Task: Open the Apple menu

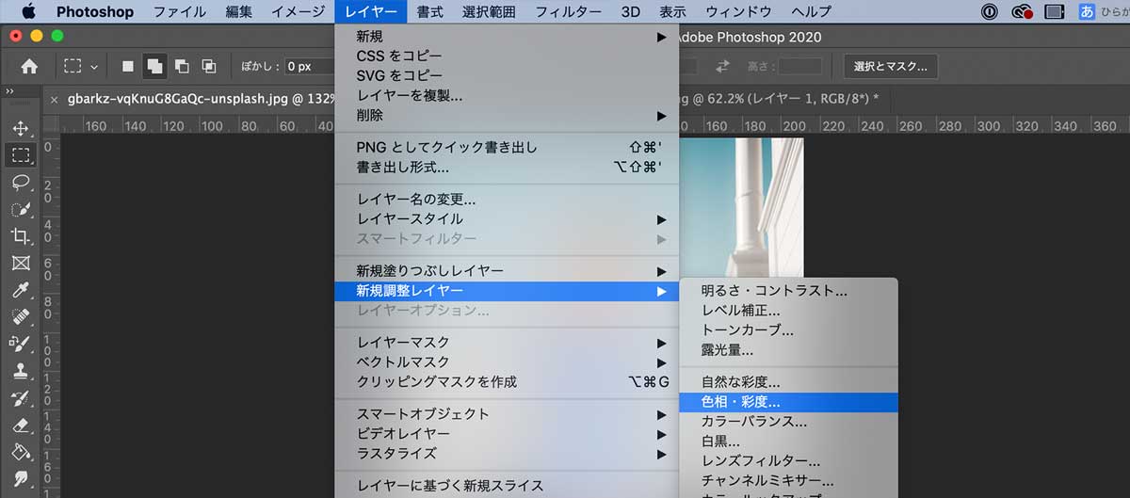Action: [27, 12]
